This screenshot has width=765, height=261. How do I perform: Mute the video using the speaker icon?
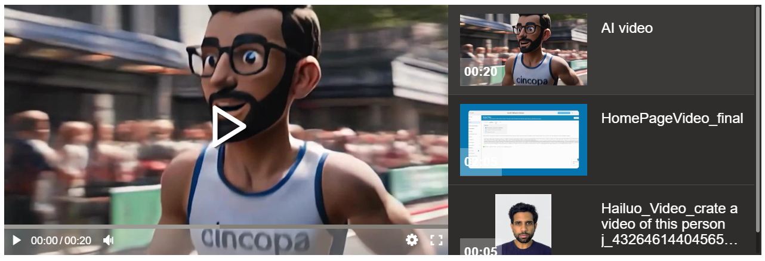(x=108, y=240)
